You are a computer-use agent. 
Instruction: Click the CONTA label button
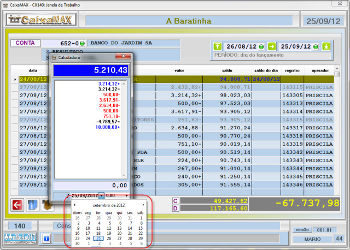[25, 43]
